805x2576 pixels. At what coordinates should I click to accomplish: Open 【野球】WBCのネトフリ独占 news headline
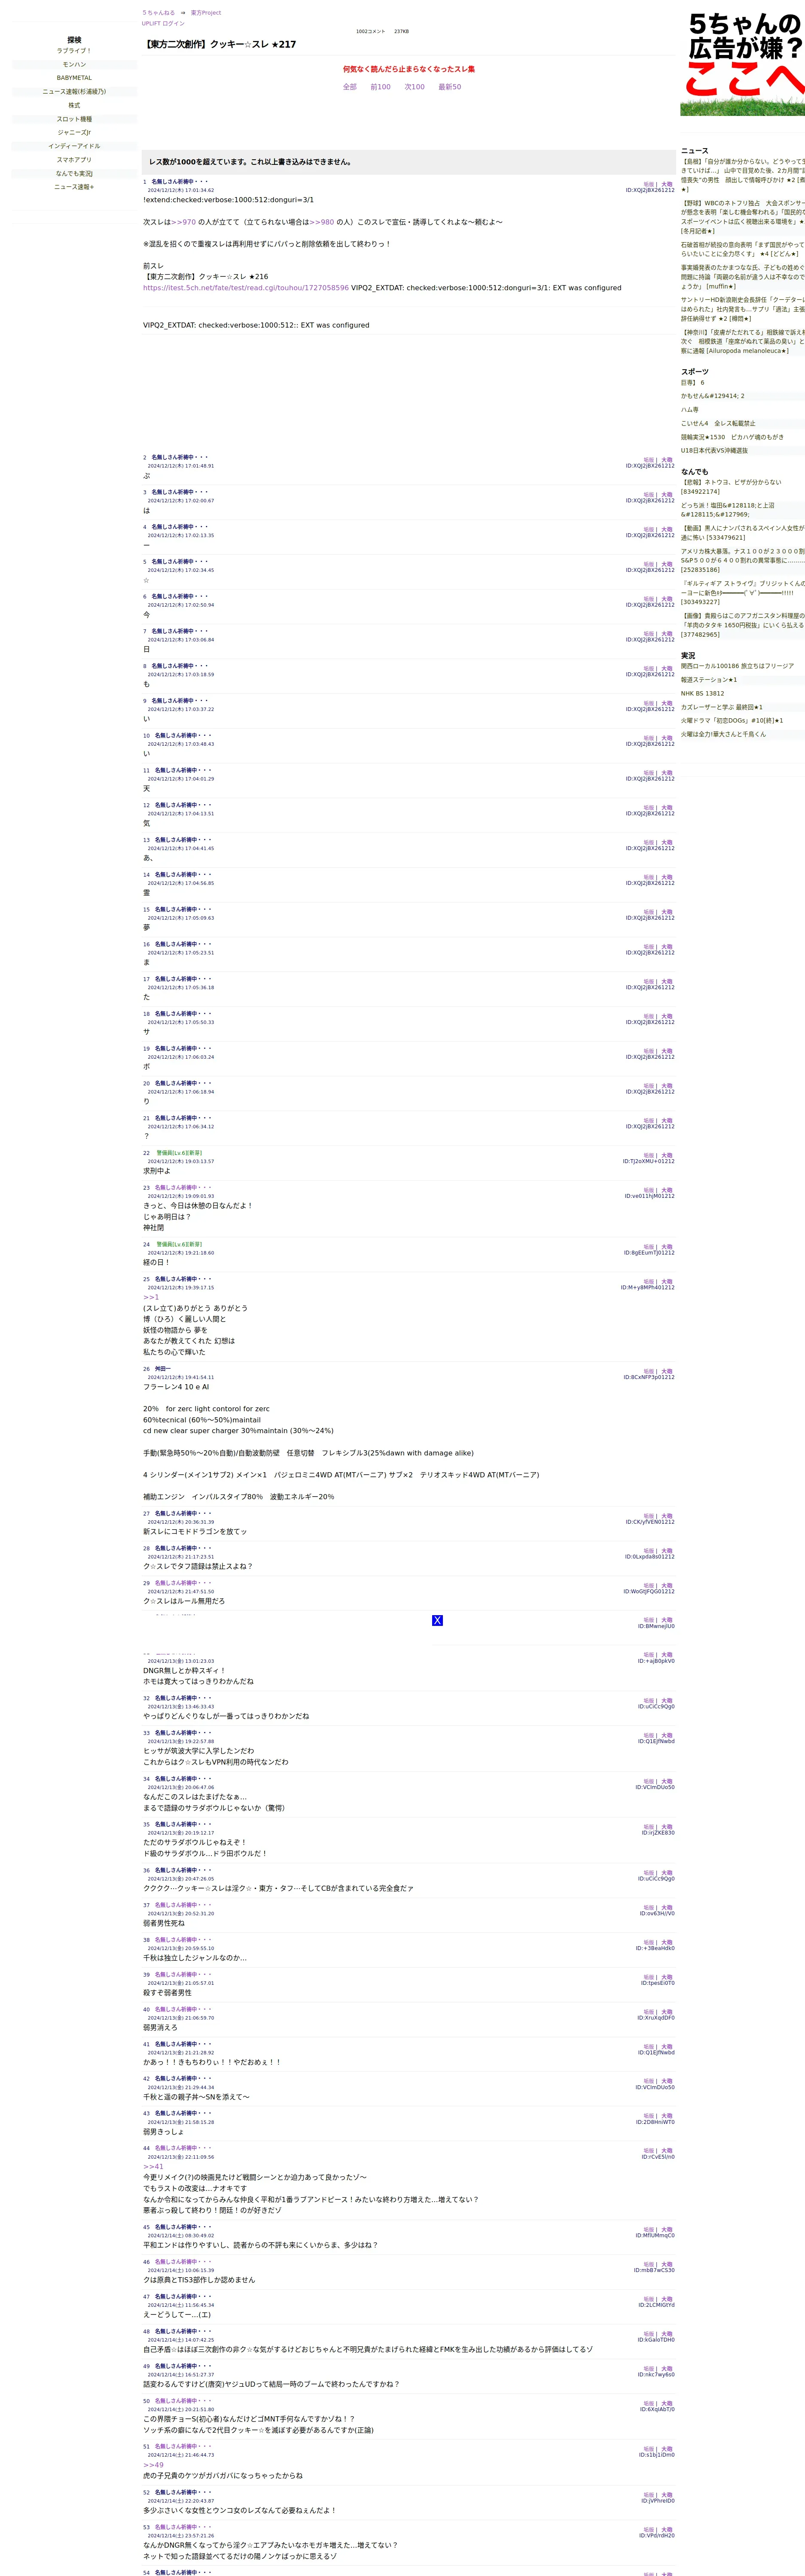tap(743, 217)
